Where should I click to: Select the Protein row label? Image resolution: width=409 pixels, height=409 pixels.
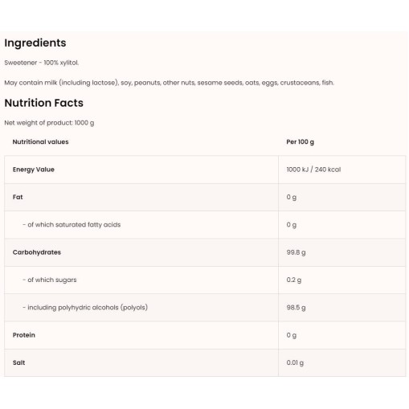point(24,335)
